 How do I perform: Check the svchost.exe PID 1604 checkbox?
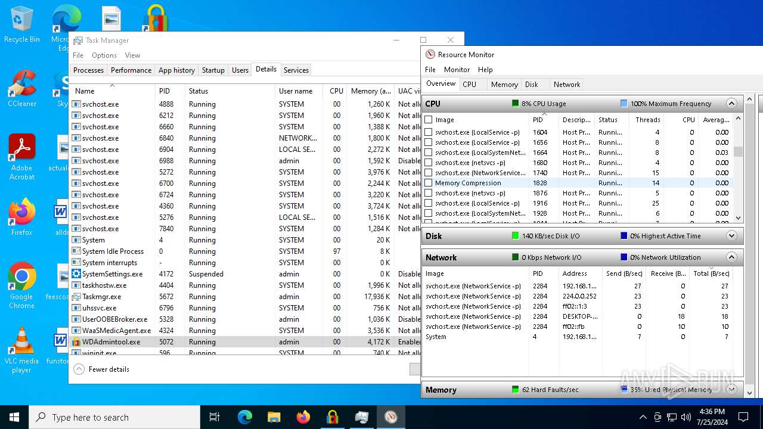coord(428,132)
